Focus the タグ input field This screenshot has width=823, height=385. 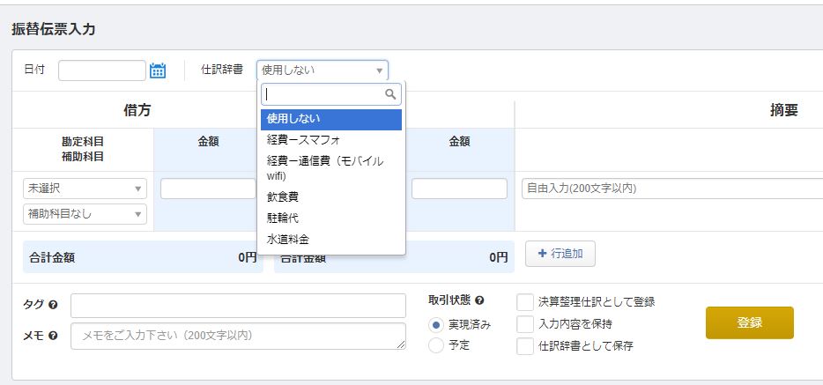pyautogui.click(x=238, y=306)
